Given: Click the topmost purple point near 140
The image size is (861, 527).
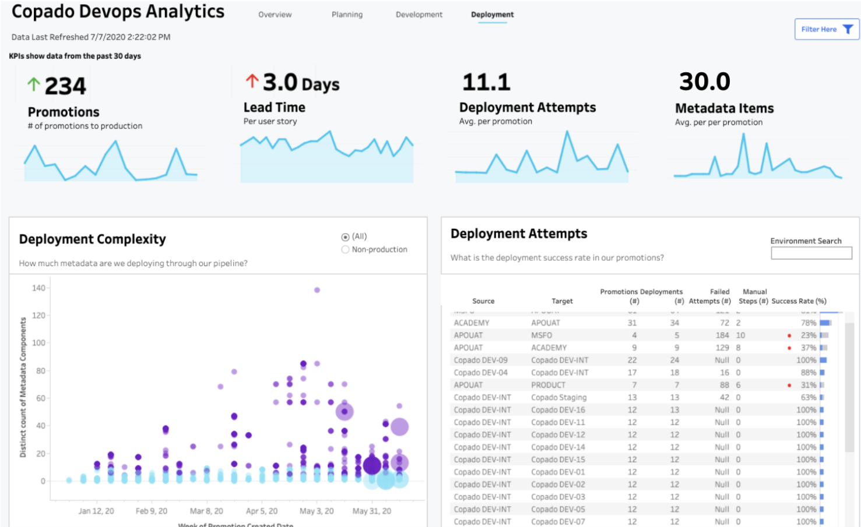Looking at the screenshot, I should pos(317,290).
